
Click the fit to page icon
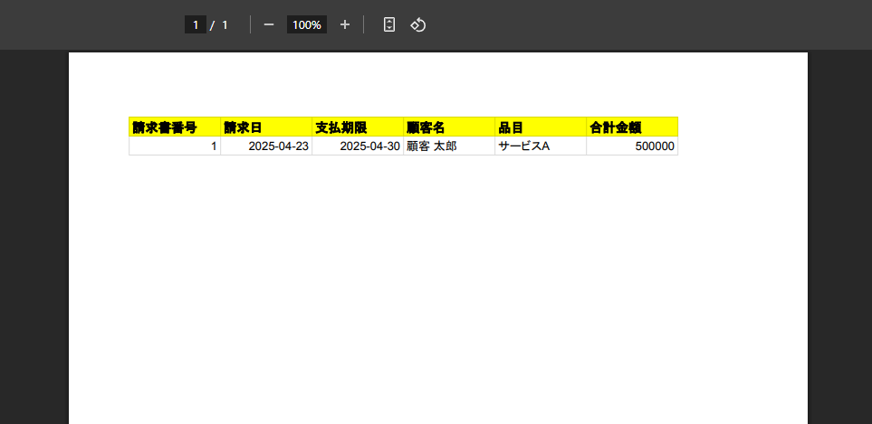pos(389,25)
